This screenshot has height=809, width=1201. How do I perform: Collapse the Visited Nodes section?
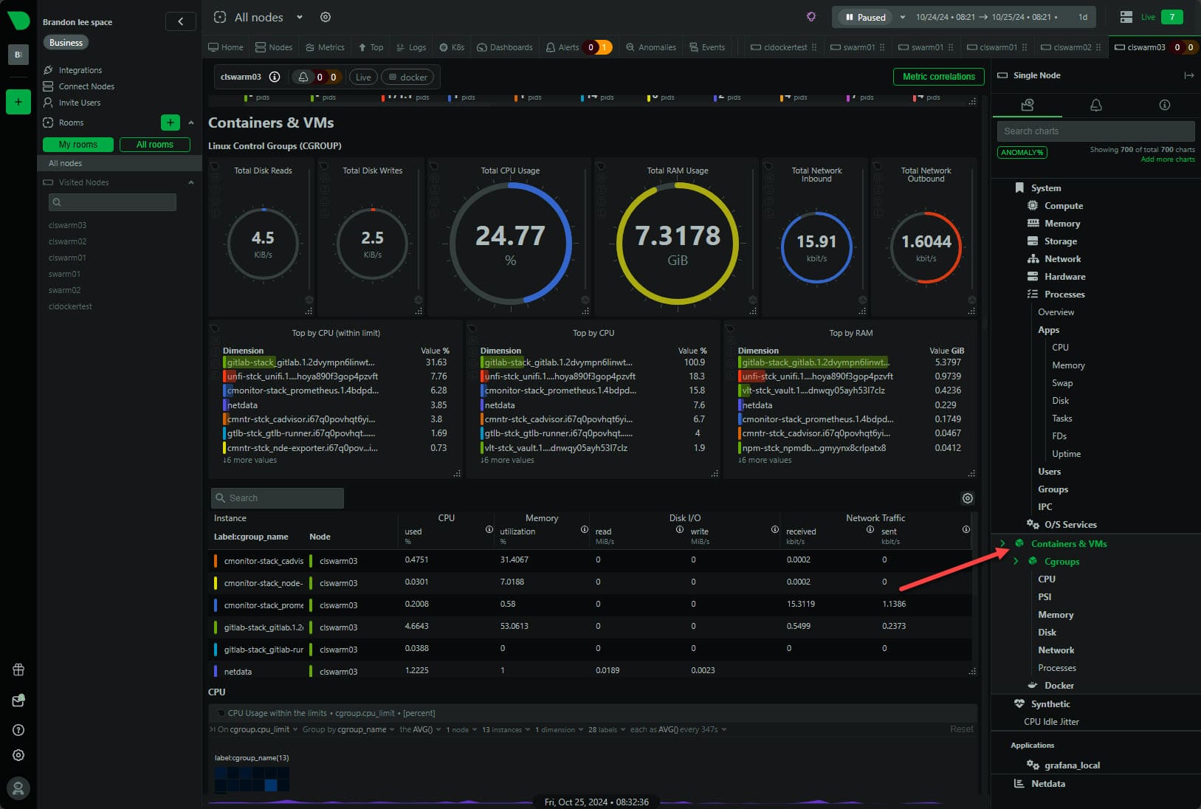click(x=191, y=182)
